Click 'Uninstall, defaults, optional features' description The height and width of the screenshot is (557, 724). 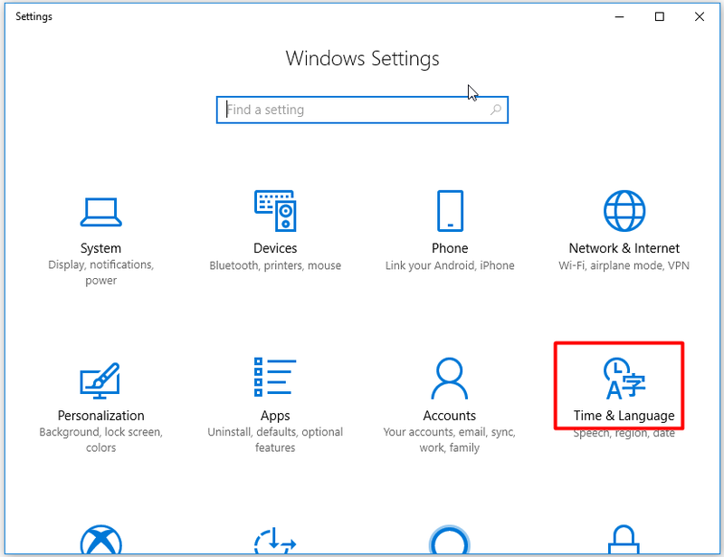click(x=275, y=439)
